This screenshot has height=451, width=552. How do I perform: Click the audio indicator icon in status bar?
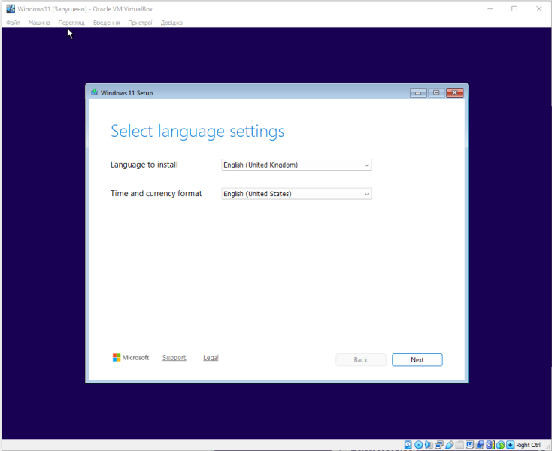point(429,445)
